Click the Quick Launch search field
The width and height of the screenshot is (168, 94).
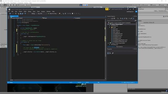pos(119,9)
